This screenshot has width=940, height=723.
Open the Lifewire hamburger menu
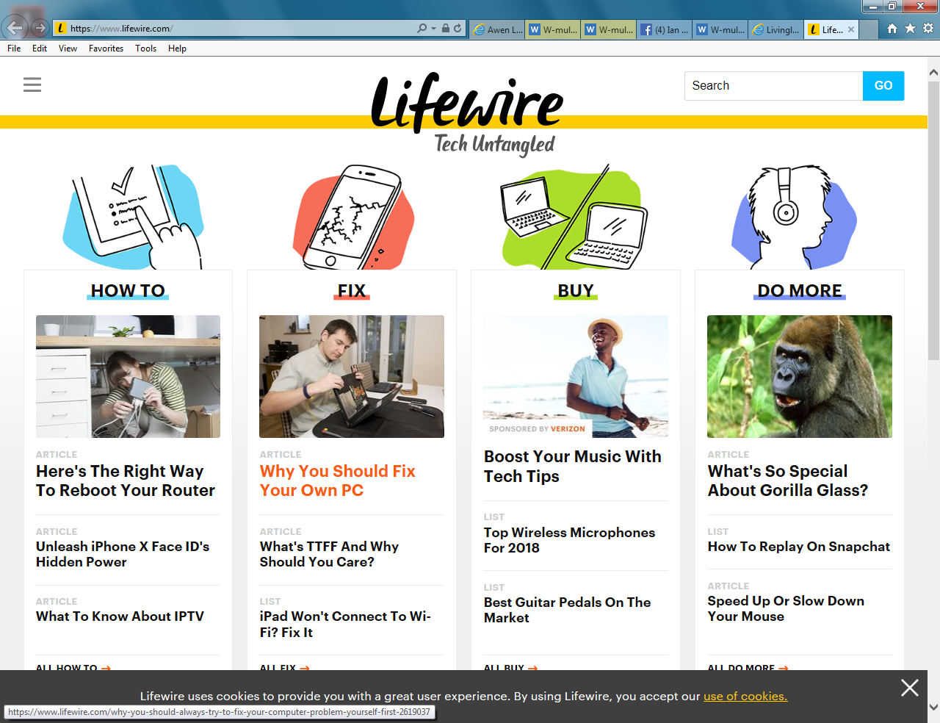32,85
